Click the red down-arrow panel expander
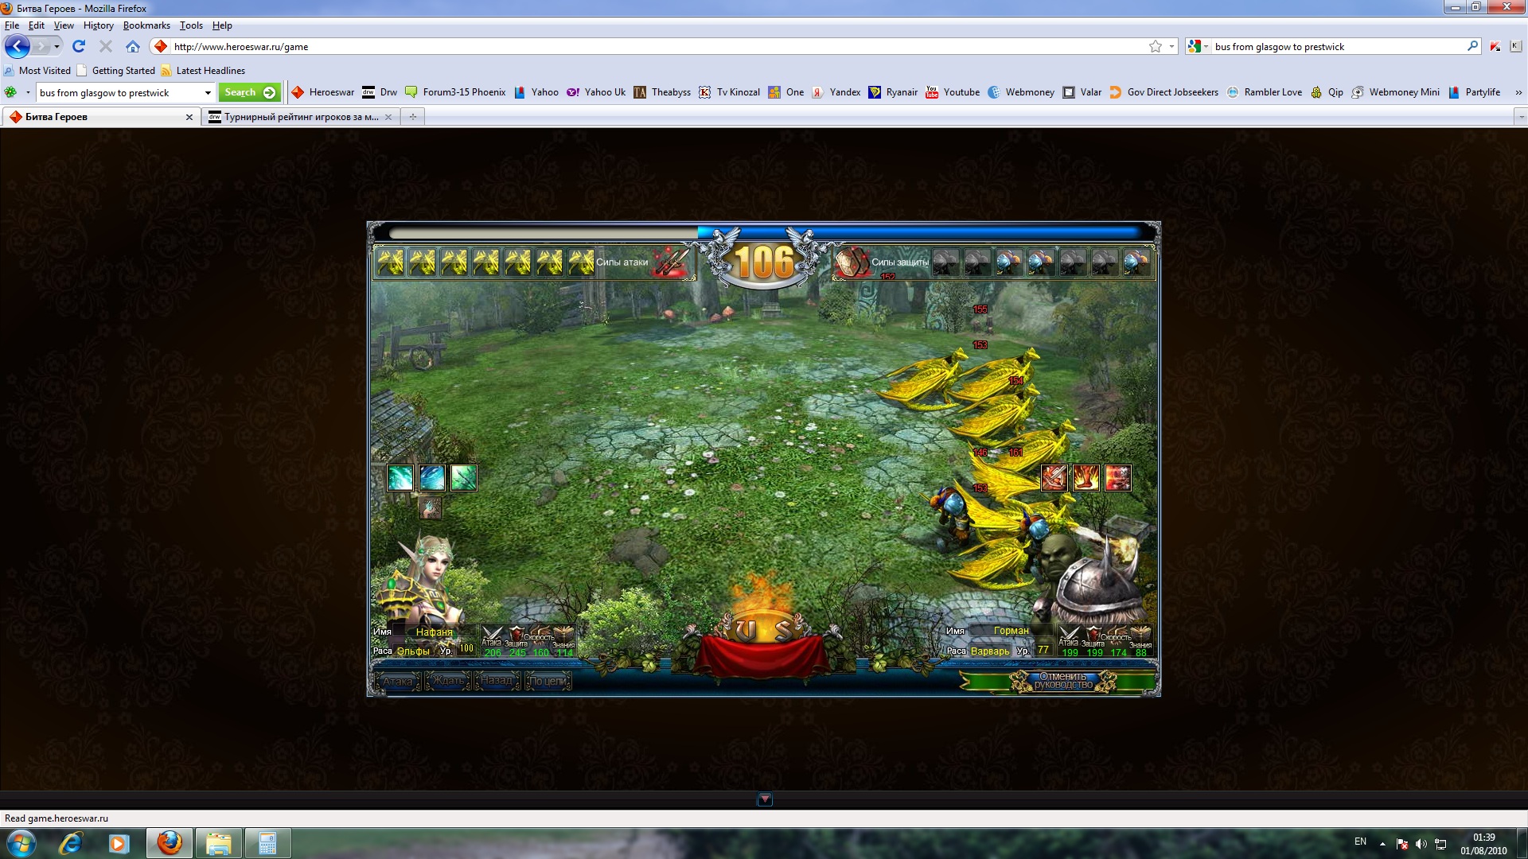 (x=765, y=799)
